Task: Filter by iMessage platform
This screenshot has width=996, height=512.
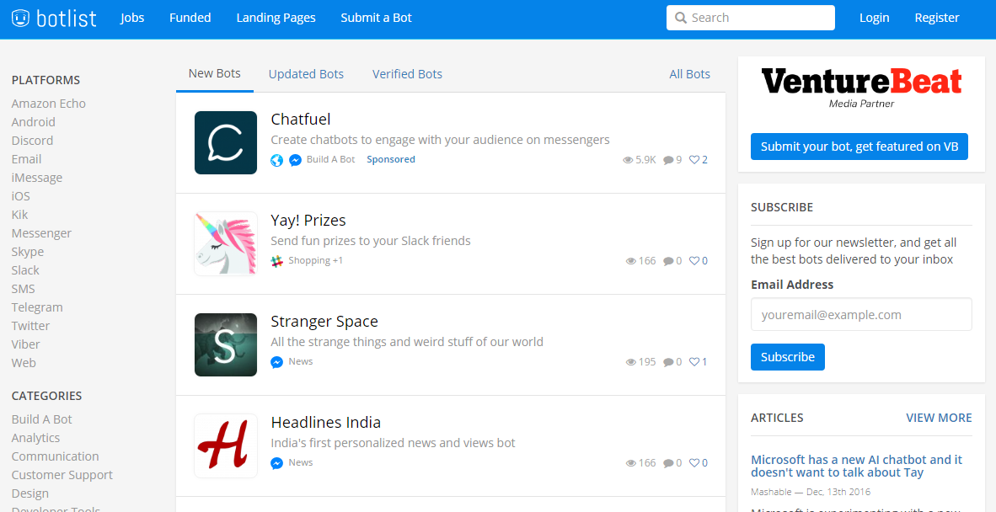Action: (37, 178)
